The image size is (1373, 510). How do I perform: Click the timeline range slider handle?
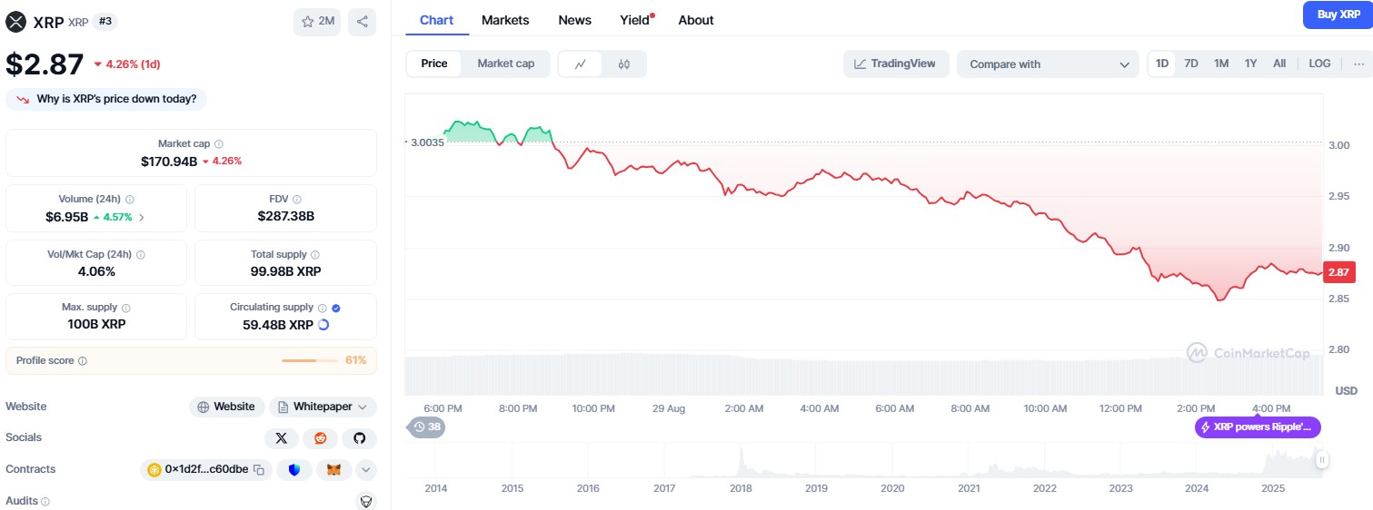(1321, 460)
